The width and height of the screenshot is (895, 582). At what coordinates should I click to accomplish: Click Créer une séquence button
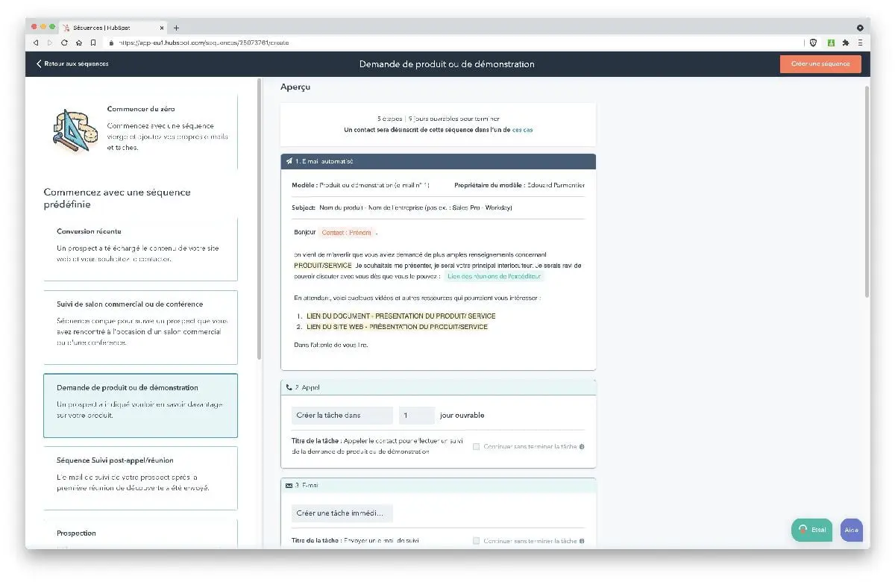coord(820,63)
